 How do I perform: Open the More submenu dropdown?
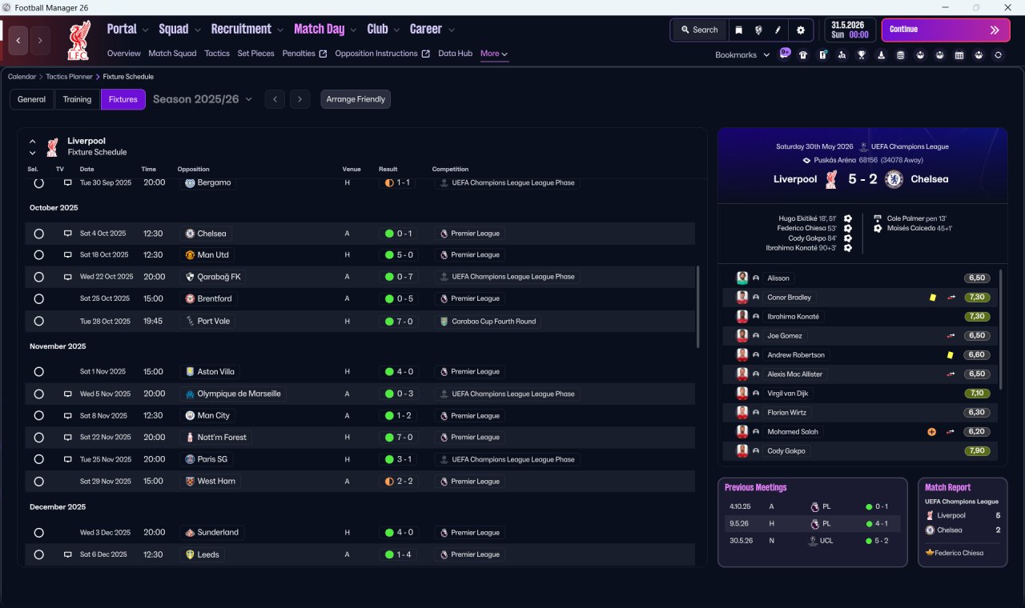pos(494,54)
